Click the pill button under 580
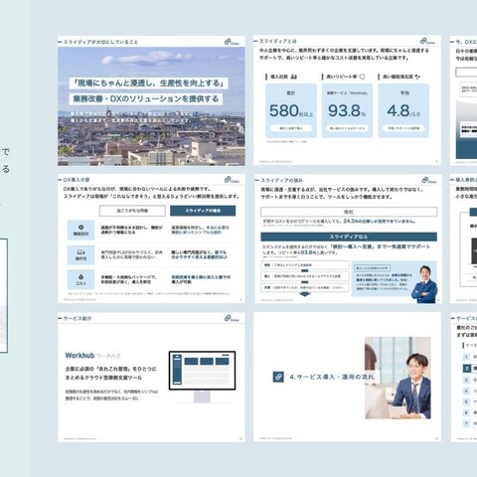 (x=291, y=128)
